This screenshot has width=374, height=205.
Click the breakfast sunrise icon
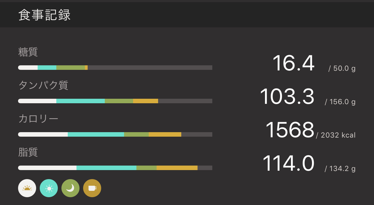point(27,188)
